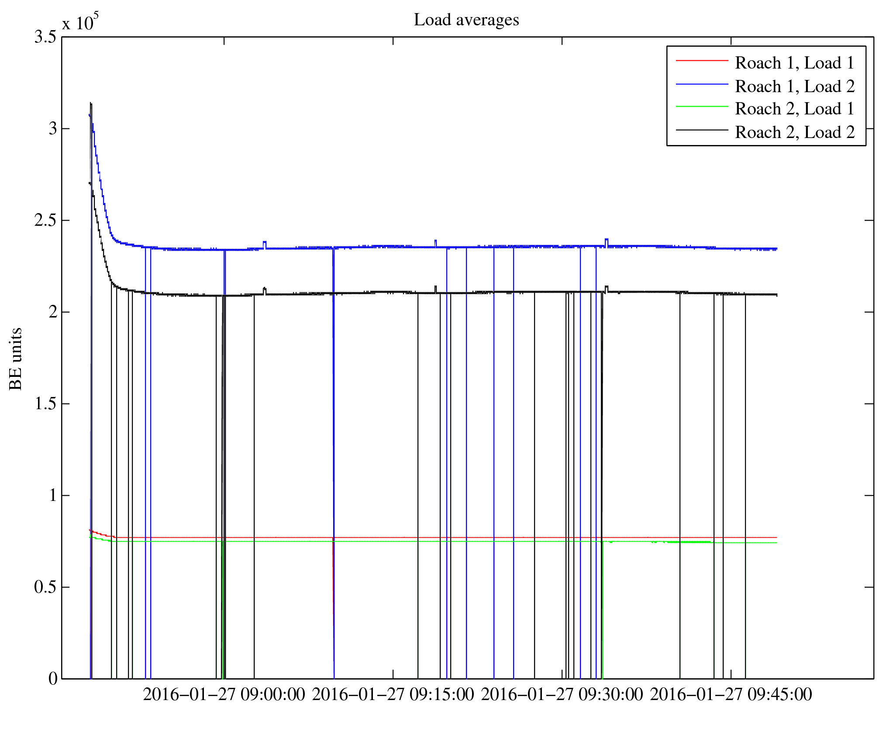The height and width of the screenshot is (735, 886).
Task: Click the 'Roach 2, Load 2' legend text
Action: pyautogui.click(x=794, y=132)
